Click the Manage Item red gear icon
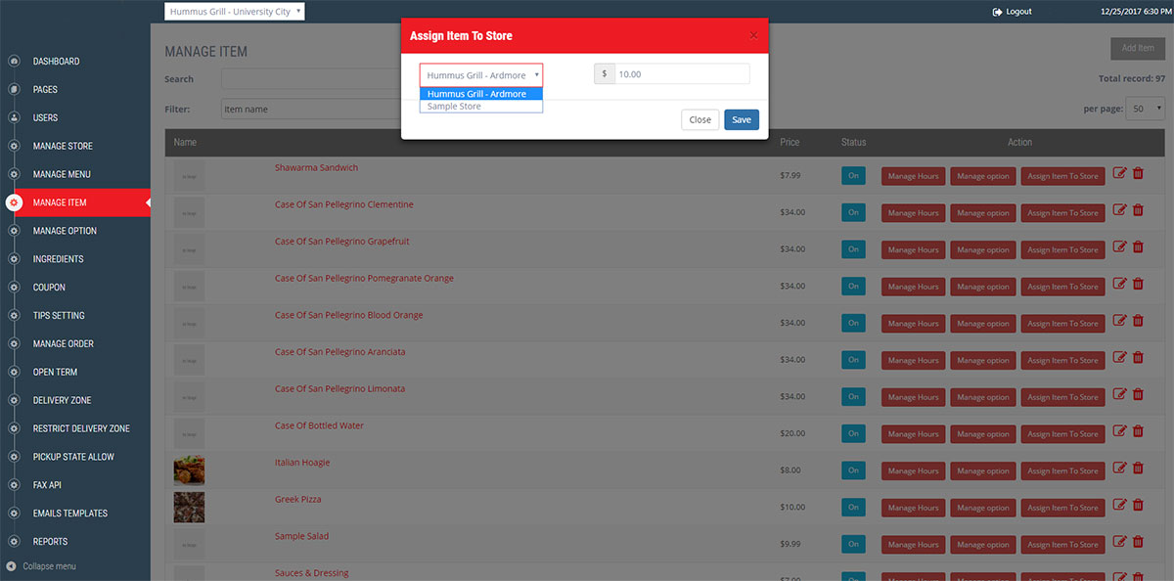Screen dimensions: 1174x581 coord(14,202)
